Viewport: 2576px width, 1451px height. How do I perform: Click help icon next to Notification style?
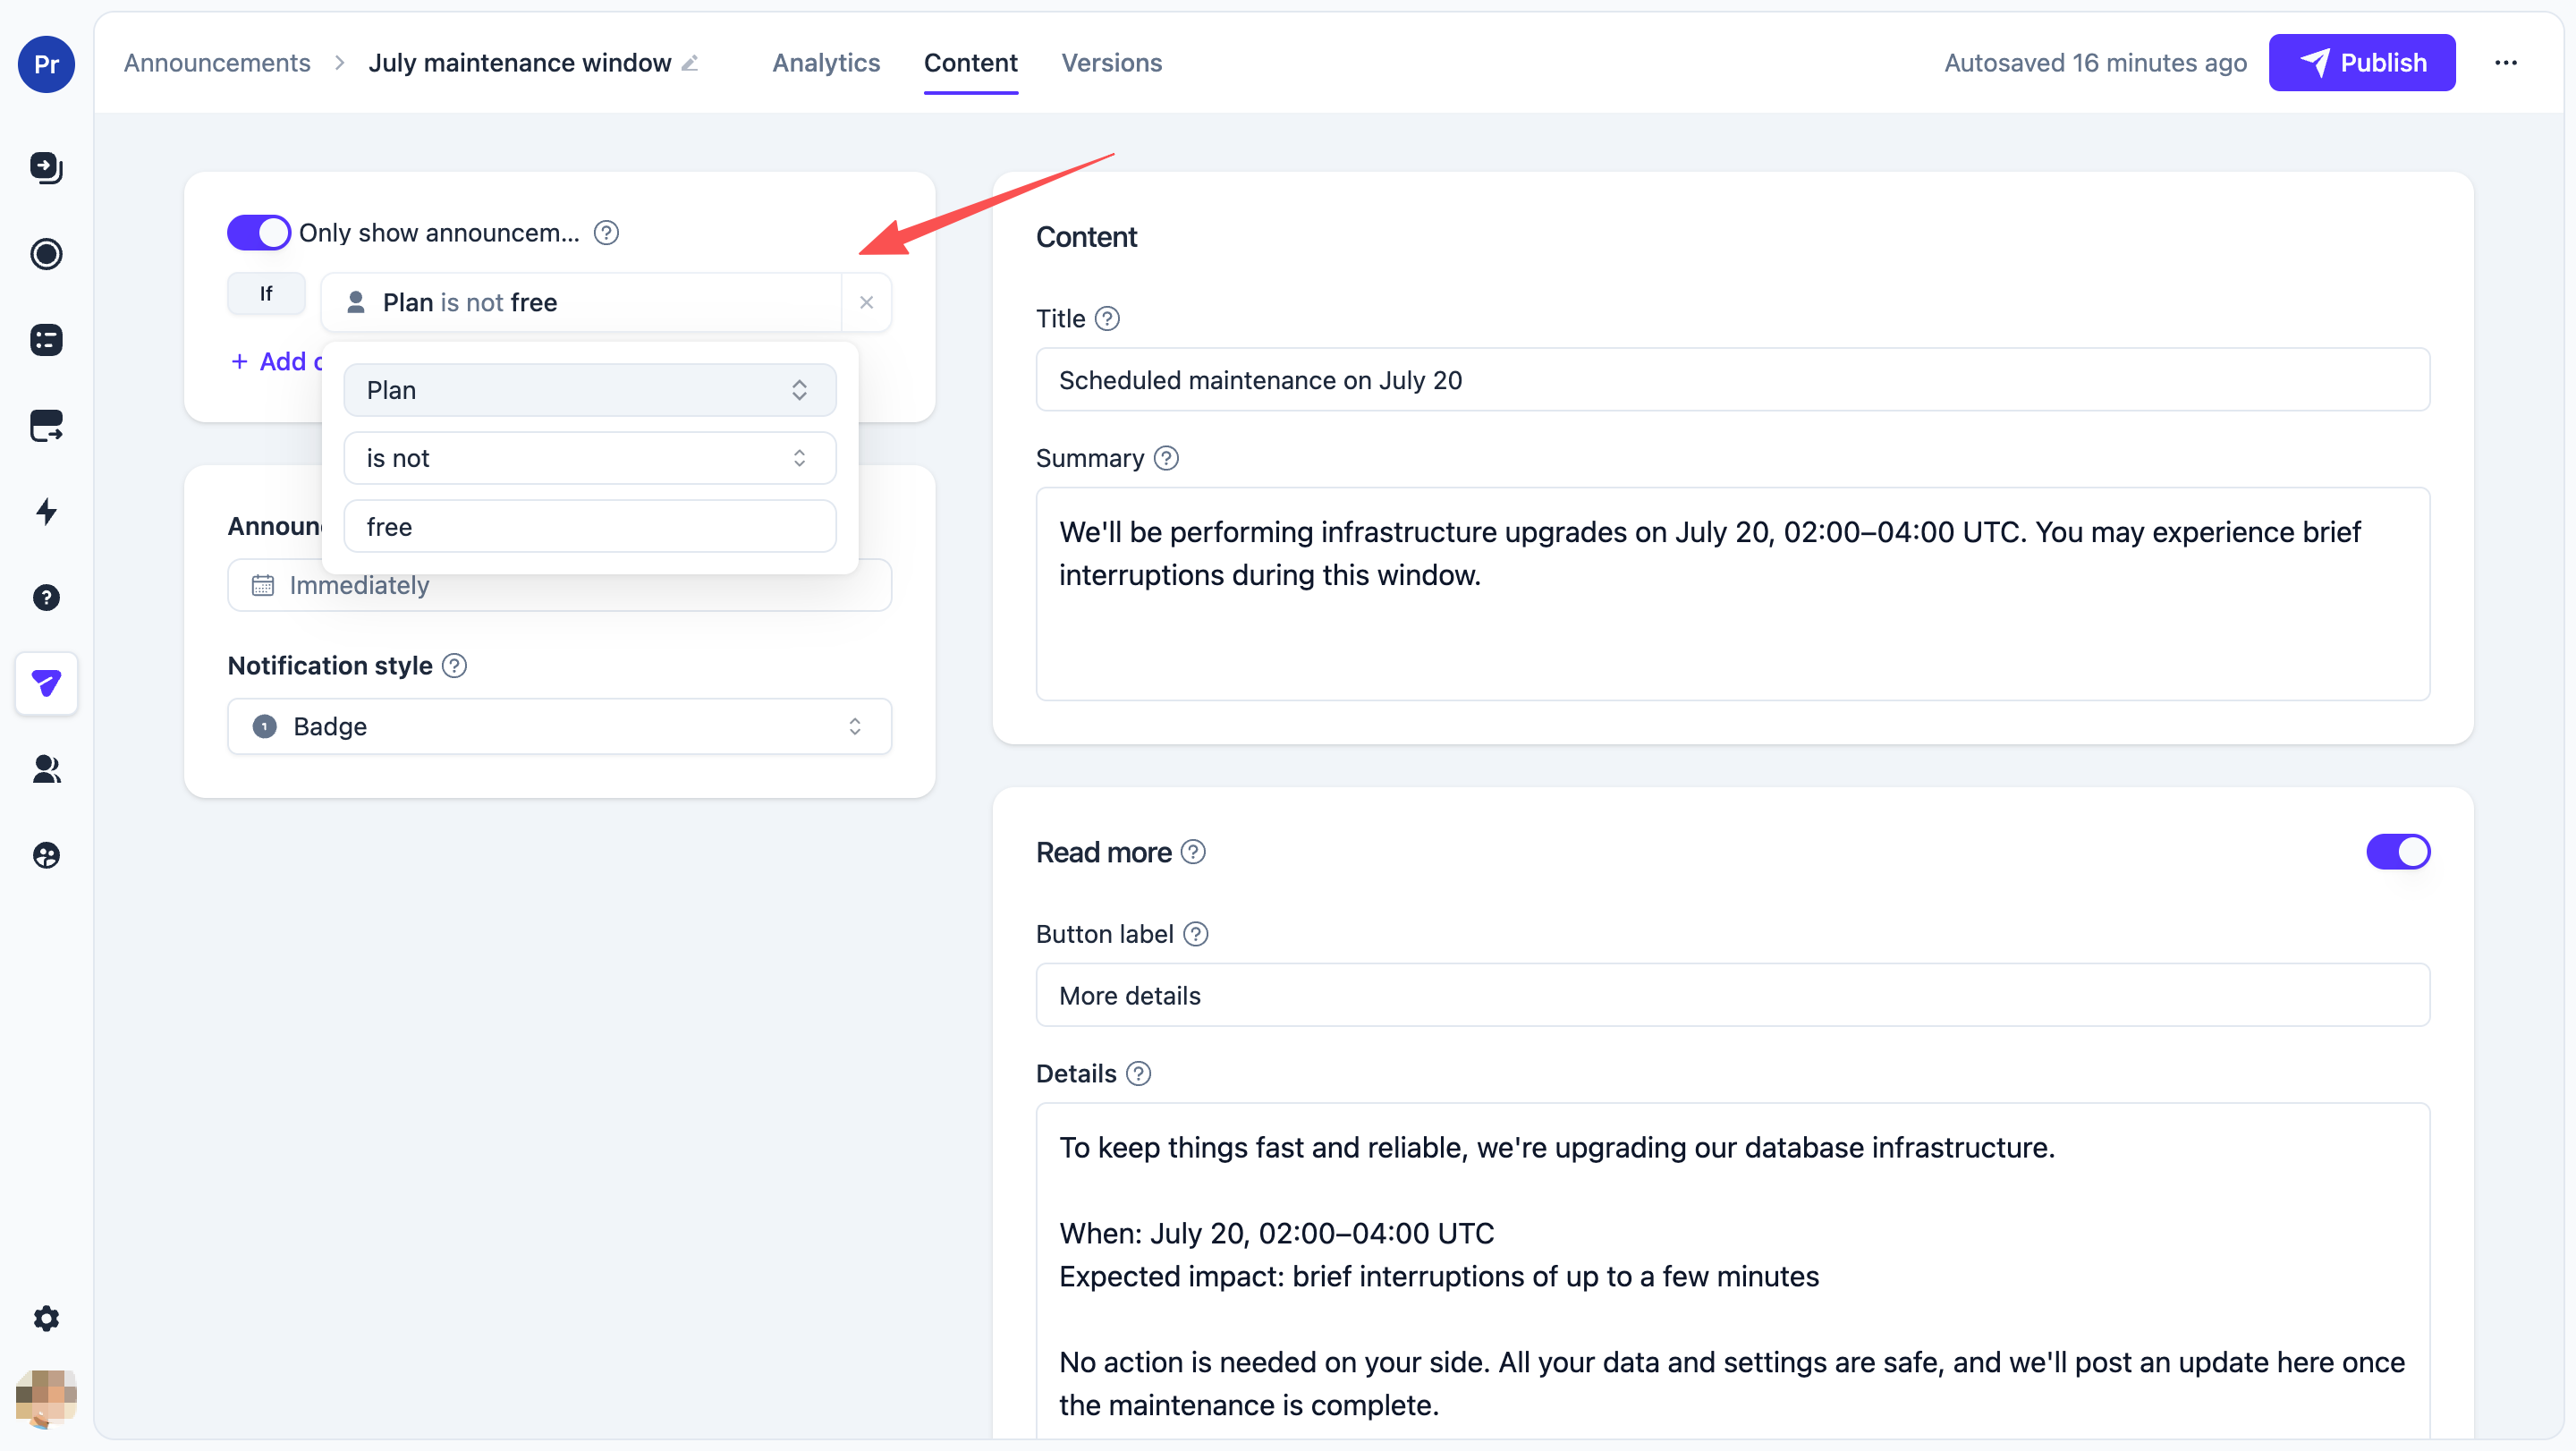coord(454,666)
